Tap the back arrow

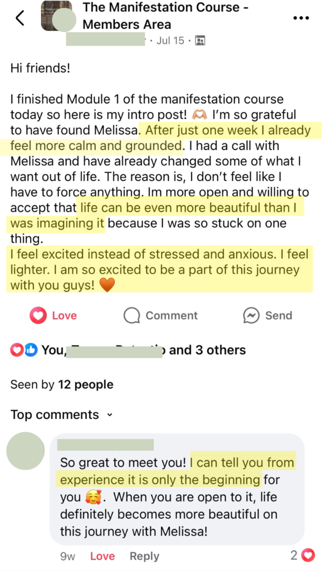pyautogui.click(x=20, y=18)
